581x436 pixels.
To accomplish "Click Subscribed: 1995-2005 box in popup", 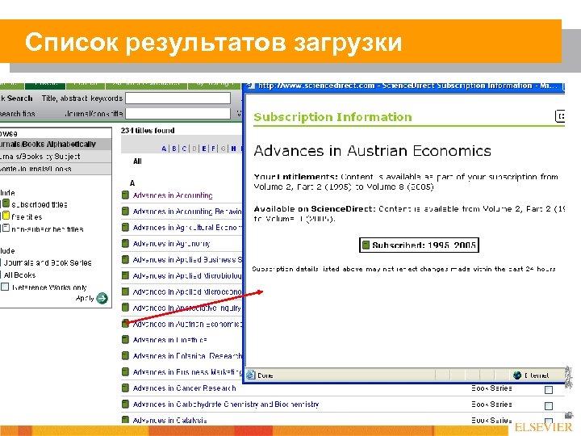I will (419, 245).
